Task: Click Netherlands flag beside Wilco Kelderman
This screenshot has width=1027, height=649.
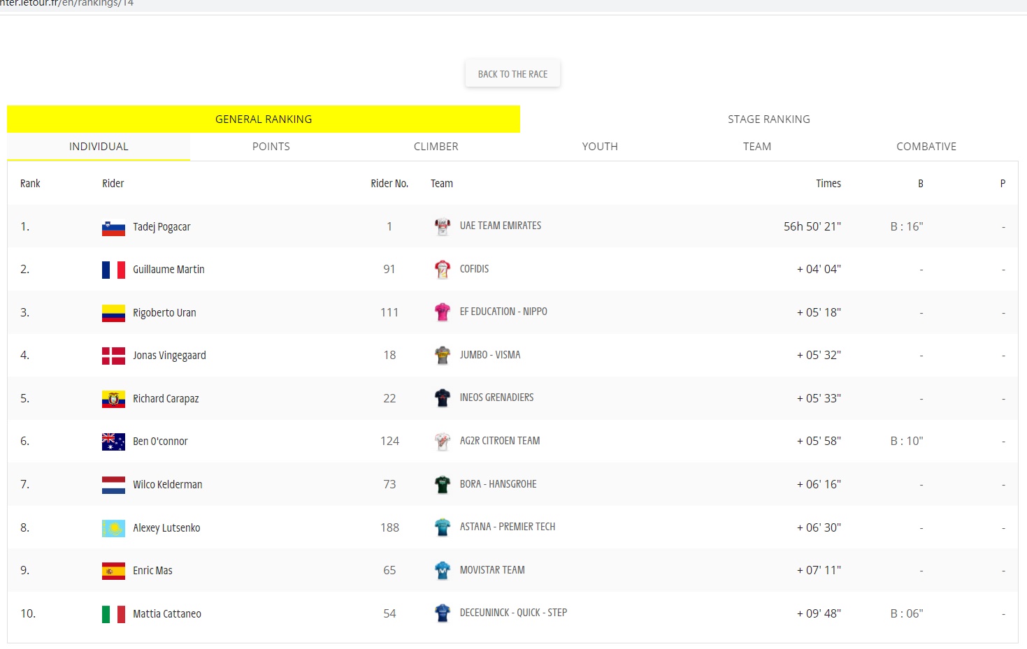Action: click(113, 485)
